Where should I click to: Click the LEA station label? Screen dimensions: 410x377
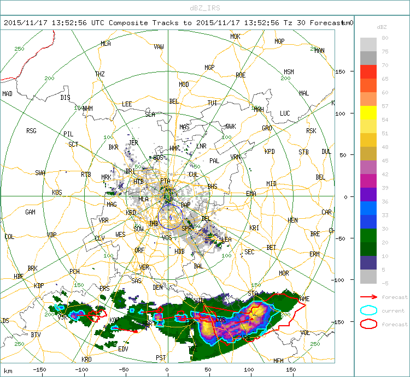click(x=226, y=240)
